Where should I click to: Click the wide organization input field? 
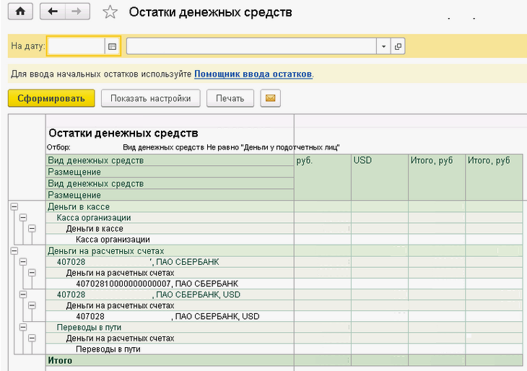[x=251, y=46]
